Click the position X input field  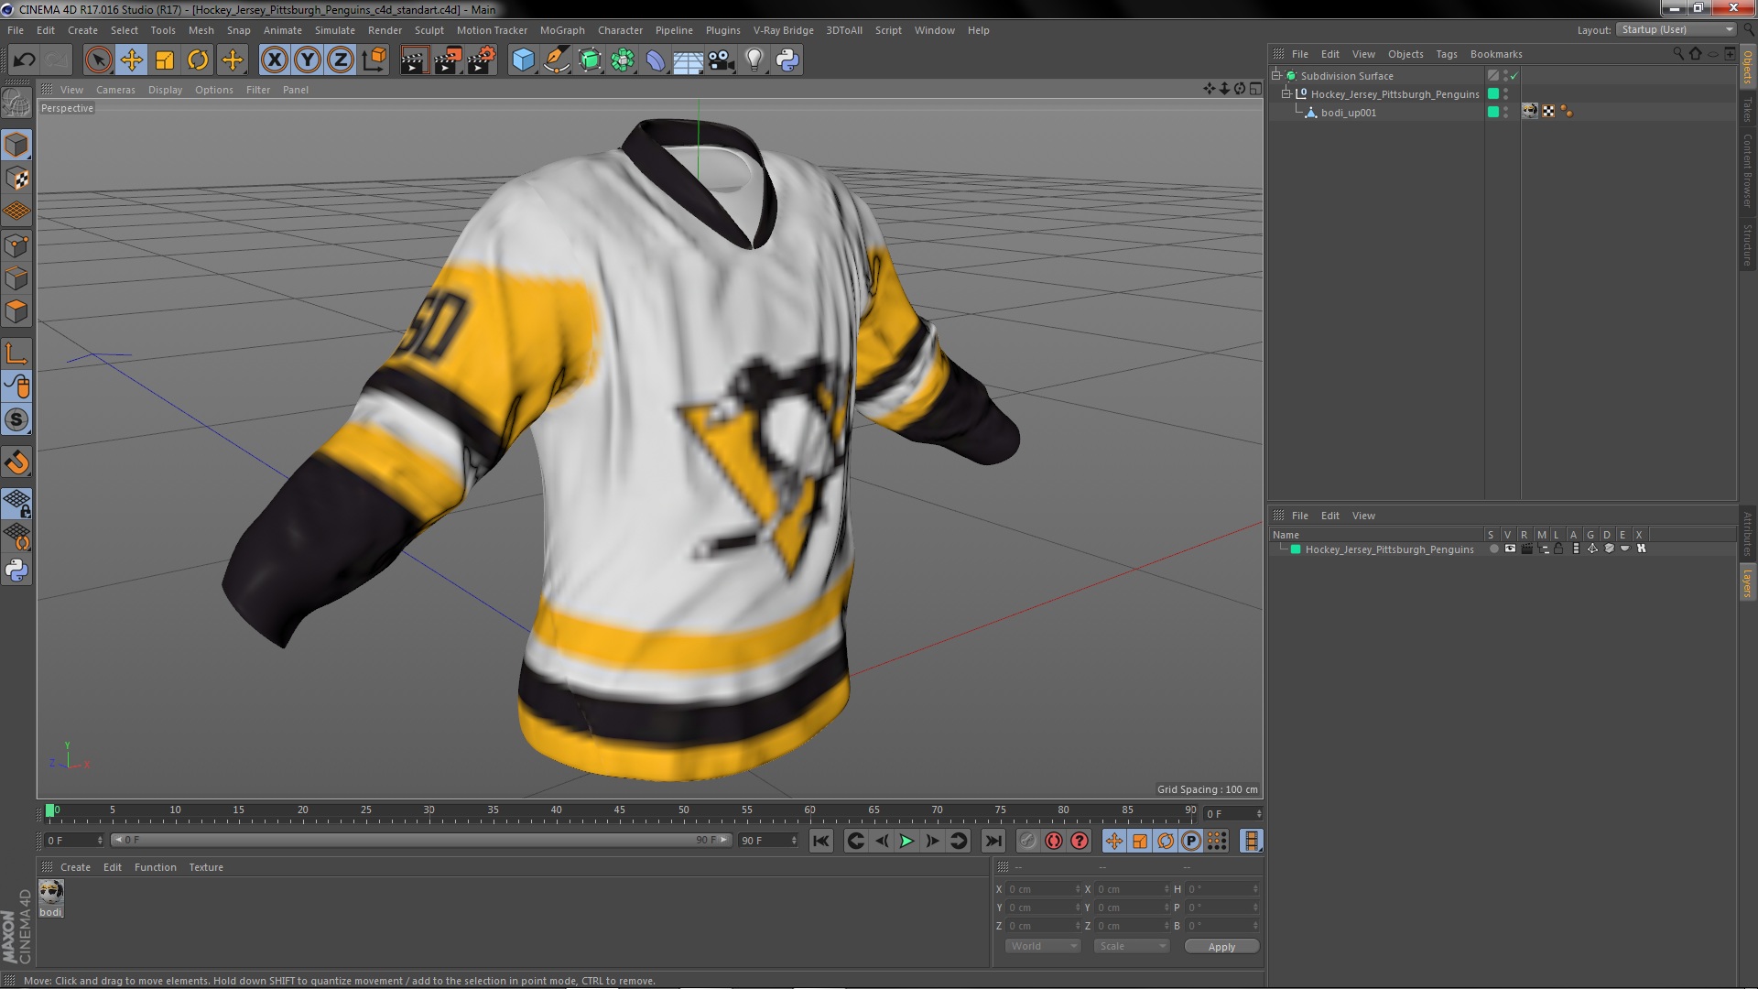click(1044, 889)
